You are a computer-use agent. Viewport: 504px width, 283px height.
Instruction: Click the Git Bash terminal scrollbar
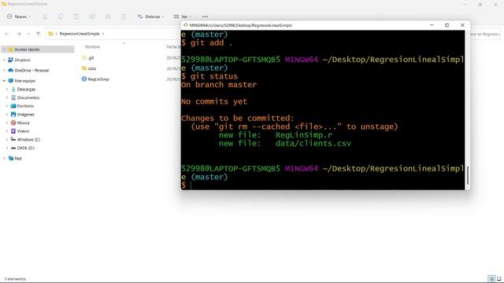[x=467, y=175]
